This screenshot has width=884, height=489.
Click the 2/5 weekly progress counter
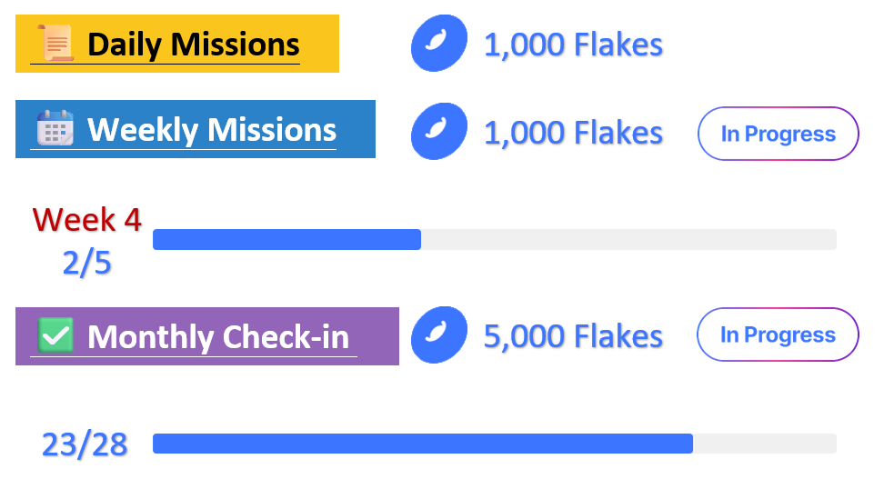pyautogui.click(x=87, y=263)
